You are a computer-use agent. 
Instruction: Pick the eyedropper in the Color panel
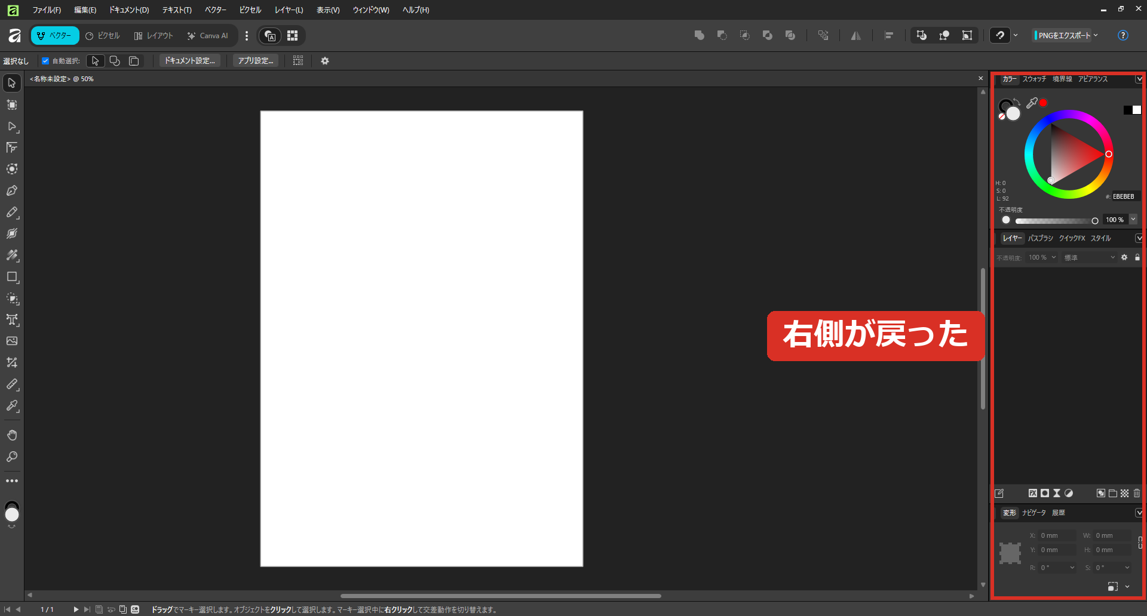point(1032,103)
